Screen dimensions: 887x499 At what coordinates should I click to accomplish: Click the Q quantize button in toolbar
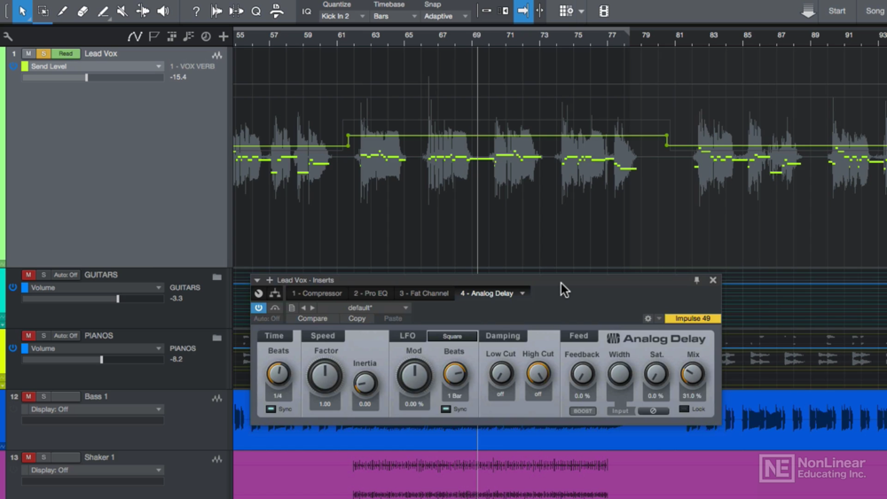[255, 11]
